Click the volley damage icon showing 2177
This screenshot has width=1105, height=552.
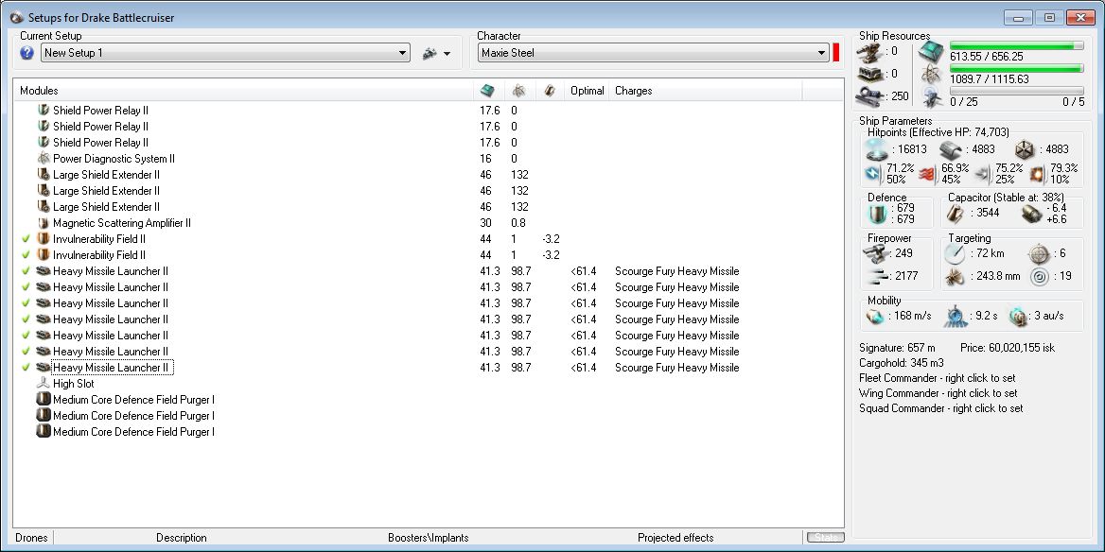click(876, 276)
